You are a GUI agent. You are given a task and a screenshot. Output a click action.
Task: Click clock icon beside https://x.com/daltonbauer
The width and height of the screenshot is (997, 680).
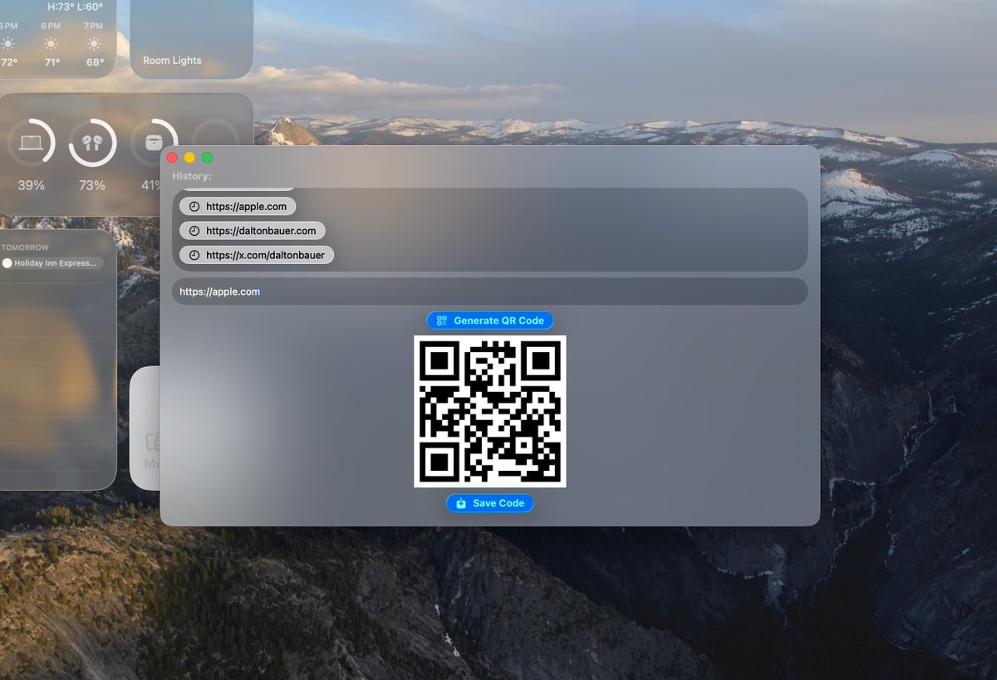click(x=194, y=255)
